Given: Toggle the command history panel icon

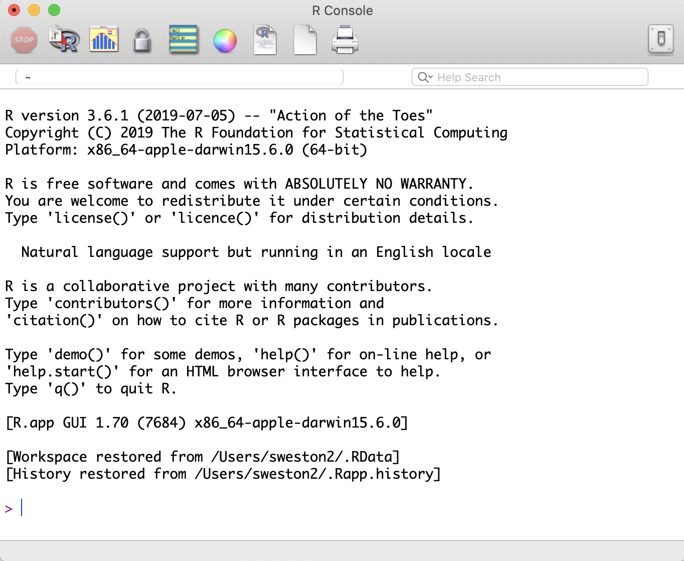Looking at the screenshot, I should pyautogui.click(x=184, y=40).
